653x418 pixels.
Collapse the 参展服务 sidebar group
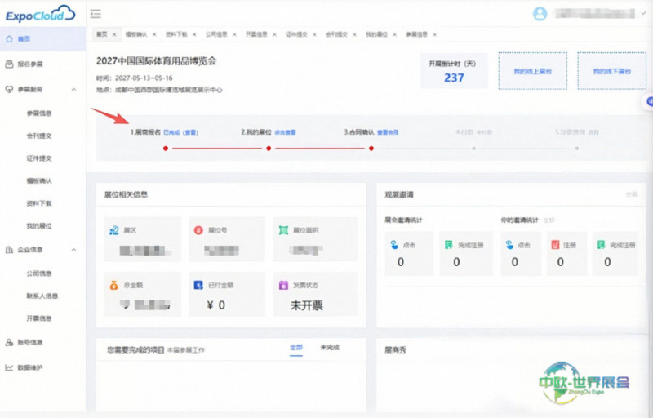tap(73, 89)
